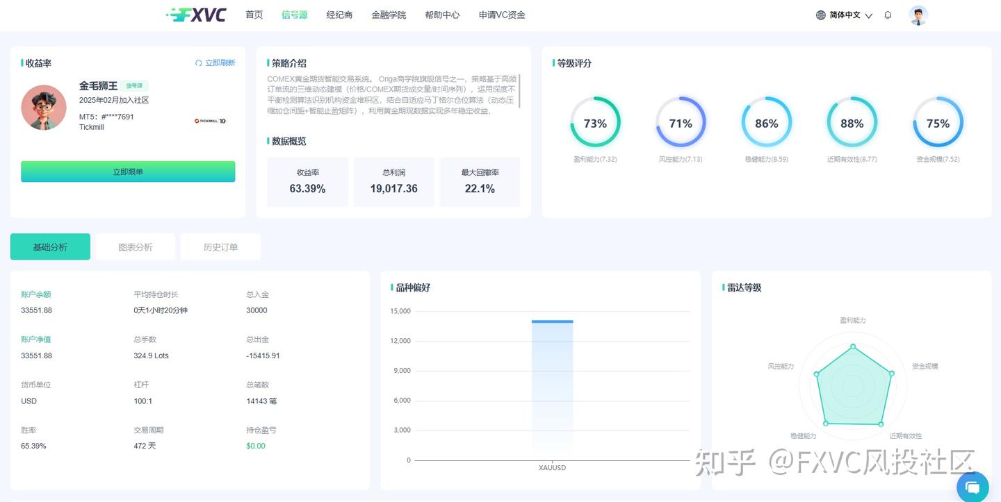
Task: Click the 65.39% win rate value
Action: click(33, 446)
